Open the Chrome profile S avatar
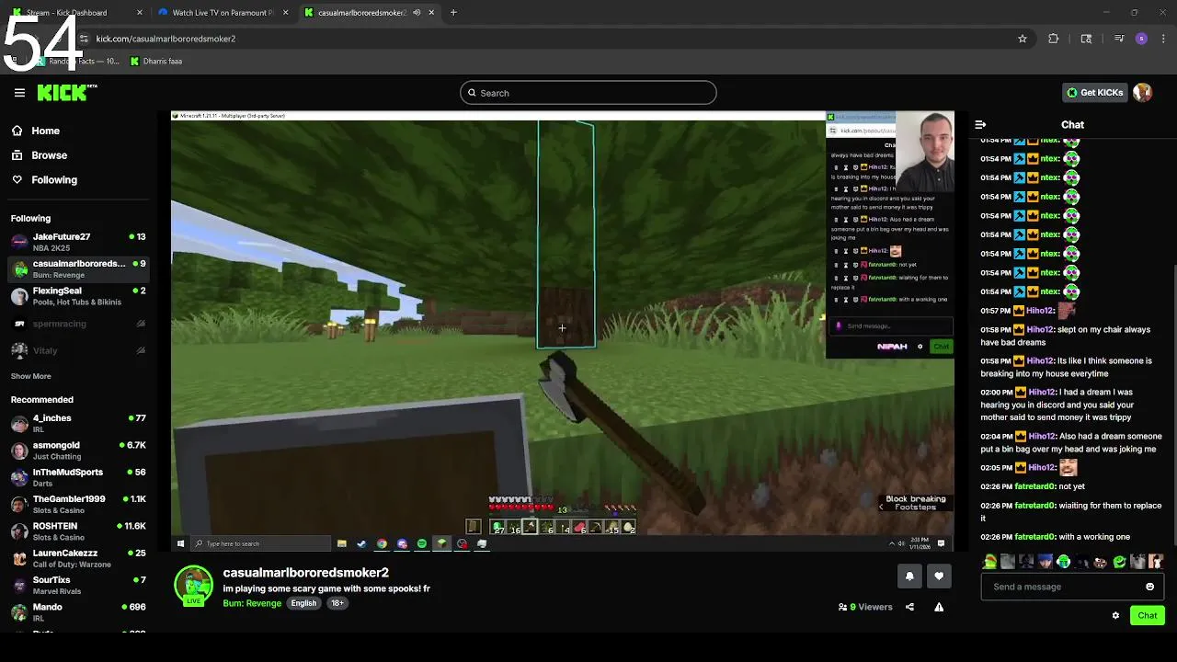 pyautogui.click(x=1141, y=39)
